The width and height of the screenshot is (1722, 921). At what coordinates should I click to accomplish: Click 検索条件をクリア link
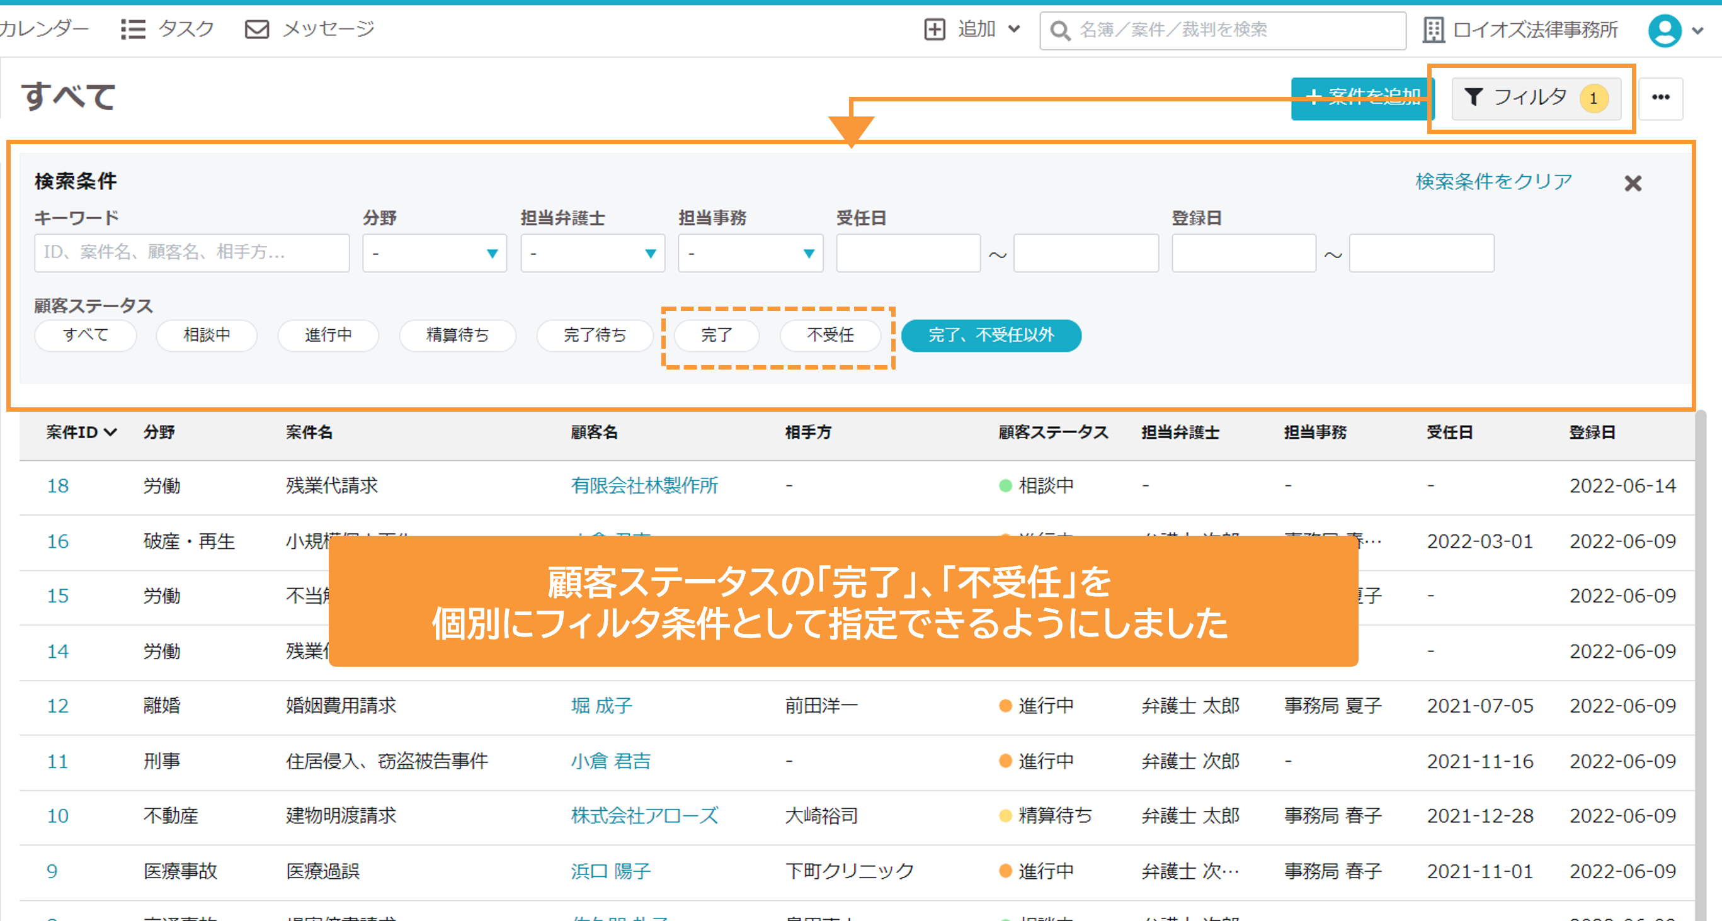pyautogui.click(x=1493, y=181)
